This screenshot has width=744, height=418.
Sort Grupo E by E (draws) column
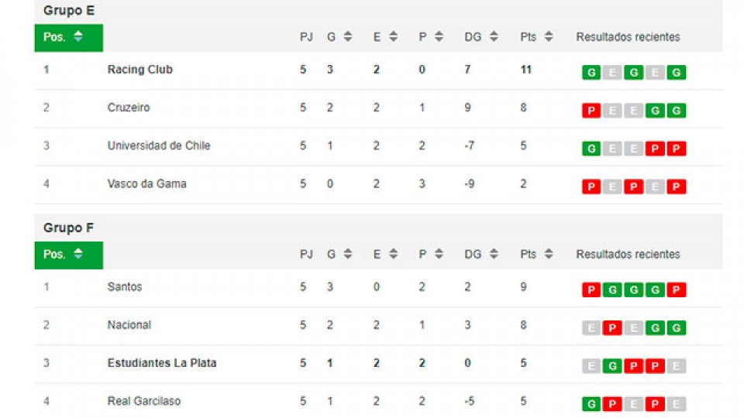pyautogui.click(x=393, y=37)
